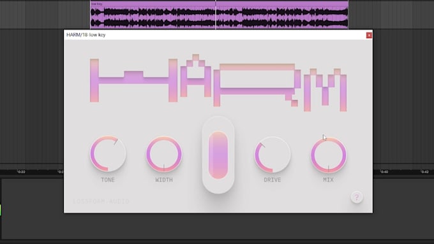Click the LOSSFORM AUDIO brand text
Image resolution: width=434 pixels, height=244 pixels.
point(101,201)
